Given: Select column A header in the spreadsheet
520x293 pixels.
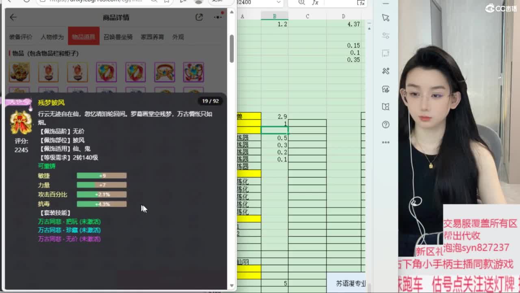Looking at the screenshot, I should point(243,16).
